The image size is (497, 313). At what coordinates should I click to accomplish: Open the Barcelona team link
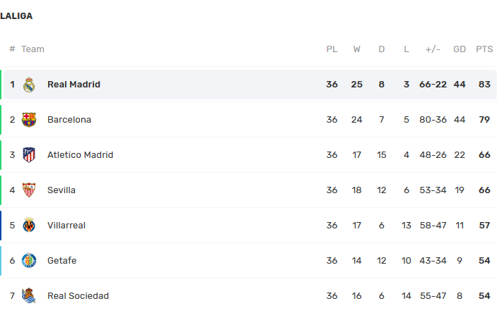coord(69,120)
